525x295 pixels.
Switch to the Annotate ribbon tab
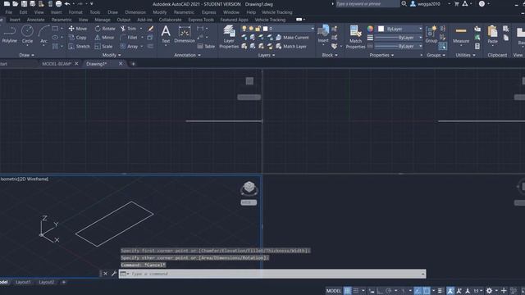36,20
